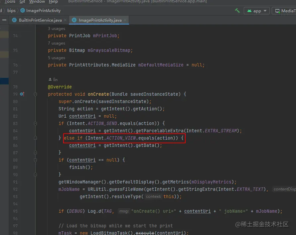Image resolution: width=296 pixels, height=235 pixels.
Task: Click resolveType call on line 93
Action: click(126, 196)
